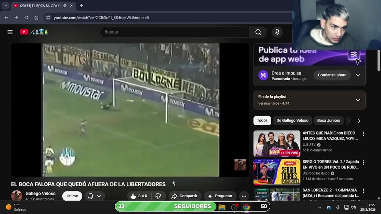Screen dimensions: 381x214
Task: Click the YouTube logo home link
Action: 34,32
